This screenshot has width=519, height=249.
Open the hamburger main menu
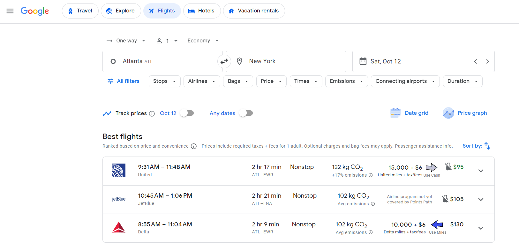tap(10, 11)
